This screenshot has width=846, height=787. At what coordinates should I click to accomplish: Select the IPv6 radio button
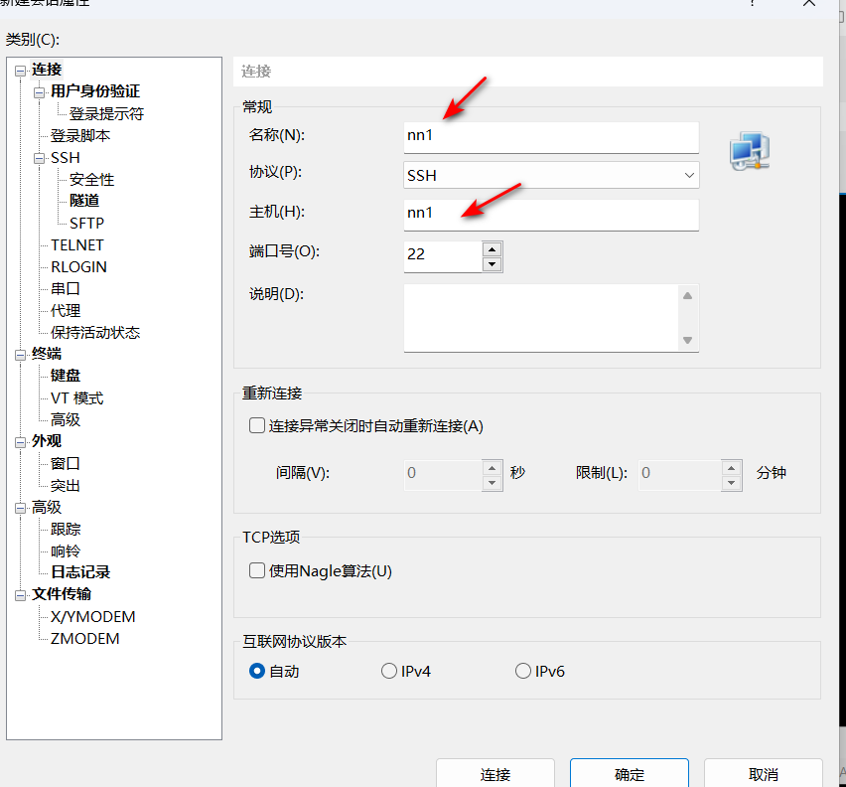tap(523, 672)
